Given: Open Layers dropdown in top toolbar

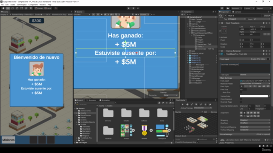Looking at the screenshot, I should tap(249, 8).
